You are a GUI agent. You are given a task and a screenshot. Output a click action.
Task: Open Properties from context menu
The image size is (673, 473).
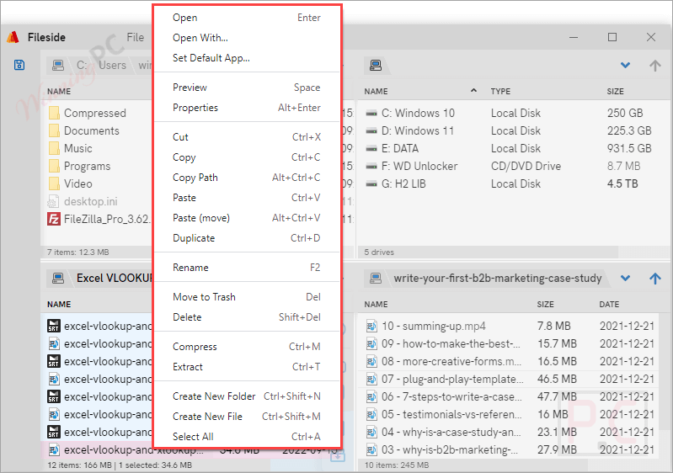tap(247, 108)
